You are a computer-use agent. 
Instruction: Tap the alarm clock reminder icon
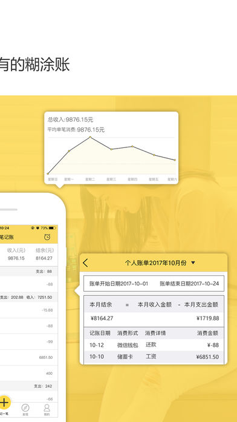click(47, 237)
